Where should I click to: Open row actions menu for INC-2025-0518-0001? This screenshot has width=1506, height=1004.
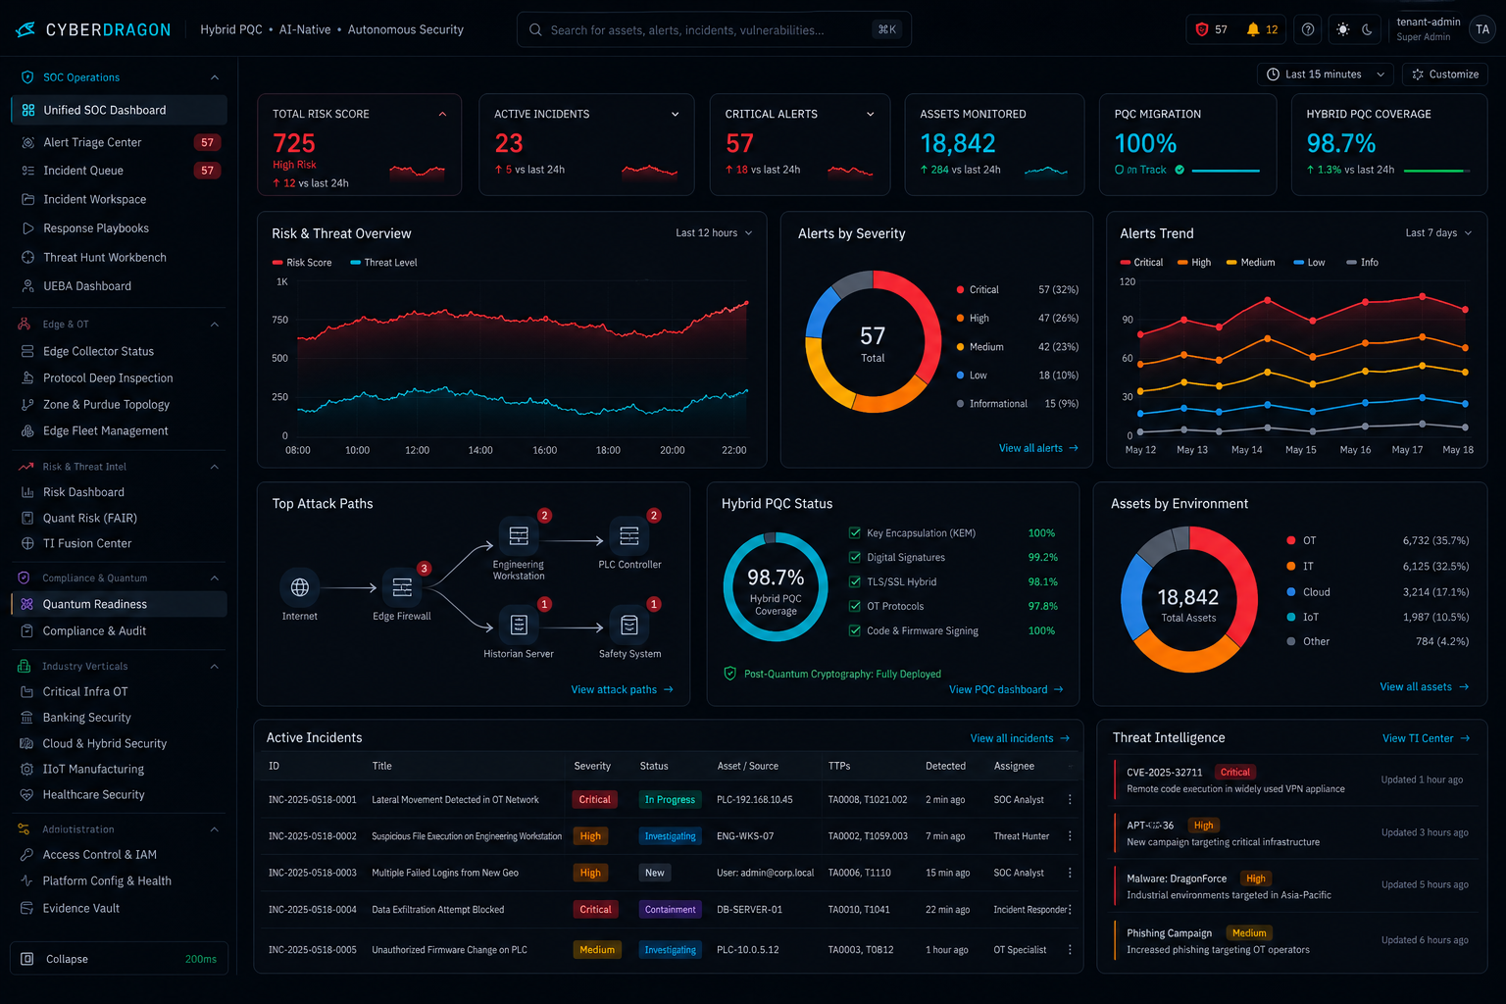coord(1070,800)
